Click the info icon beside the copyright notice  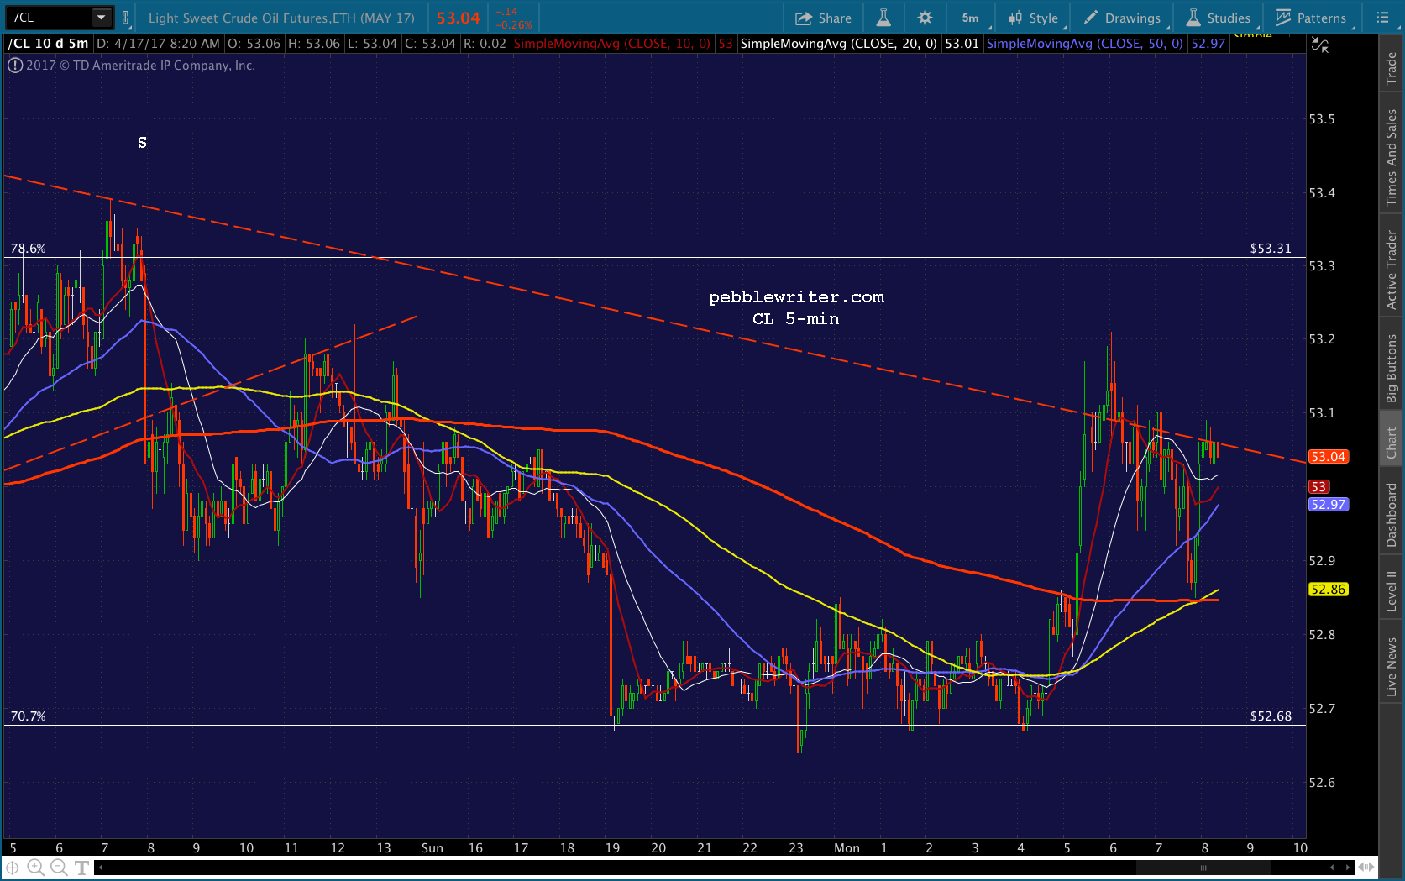[x=15, y=66]
